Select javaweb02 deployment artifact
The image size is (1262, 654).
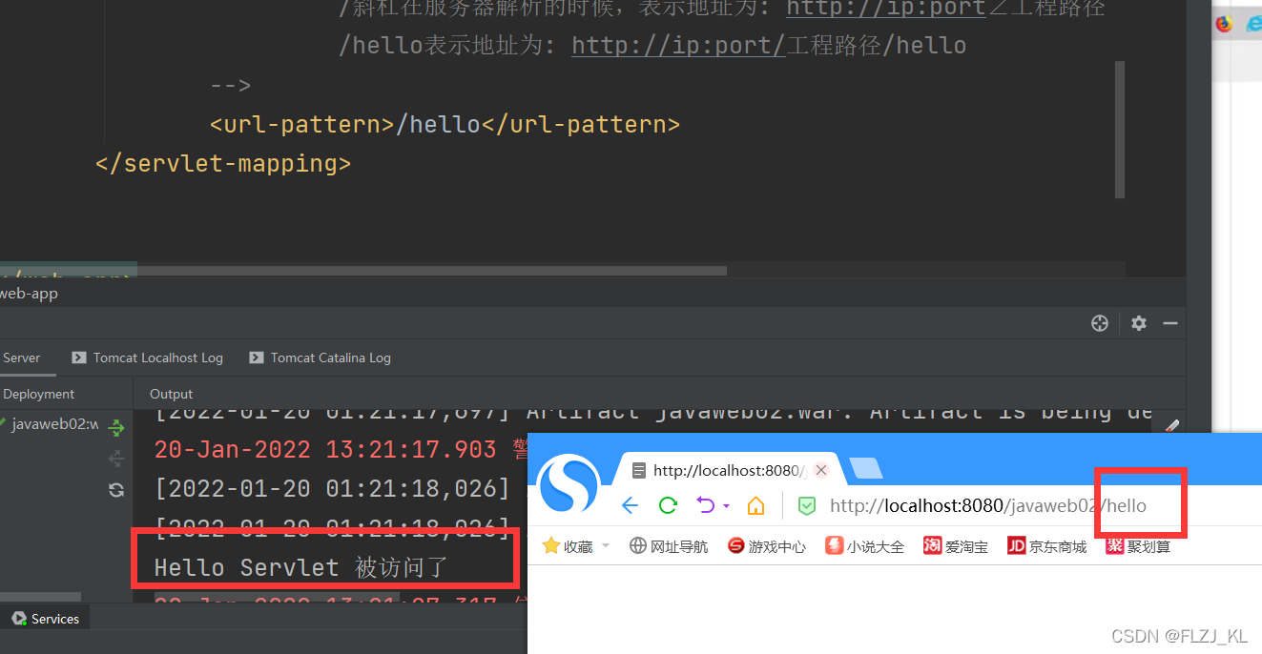[x=50, y=424]
